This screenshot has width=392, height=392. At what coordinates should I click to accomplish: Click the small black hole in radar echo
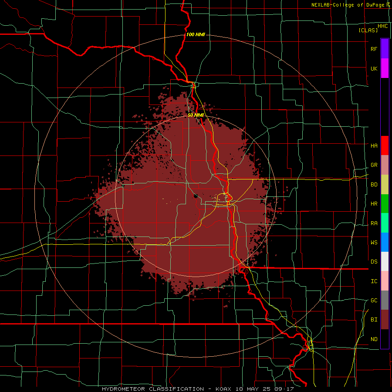click(196, 196)
